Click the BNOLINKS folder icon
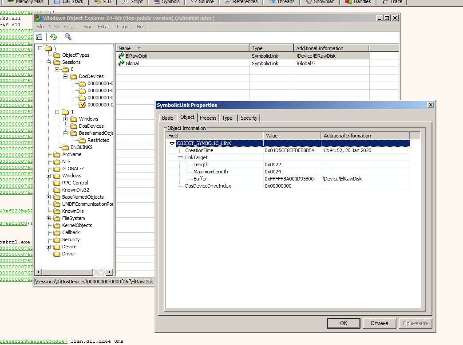The width and height of the screenshot is (463, 345). [x=65, y=147]
